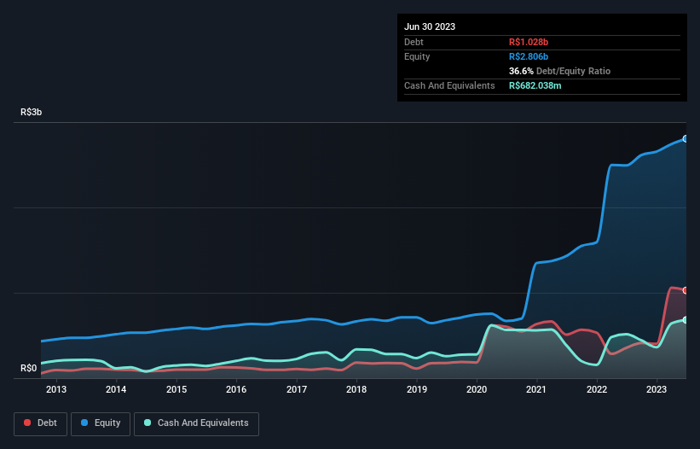Click the Jun 30 2023 tooltip date
700x449 pixels.
pos(430,26)
